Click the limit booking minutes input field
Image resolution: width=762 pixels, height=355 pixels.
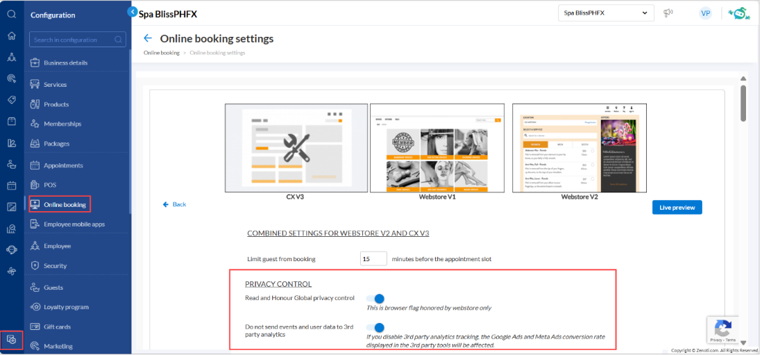click(x=373, y=259)
